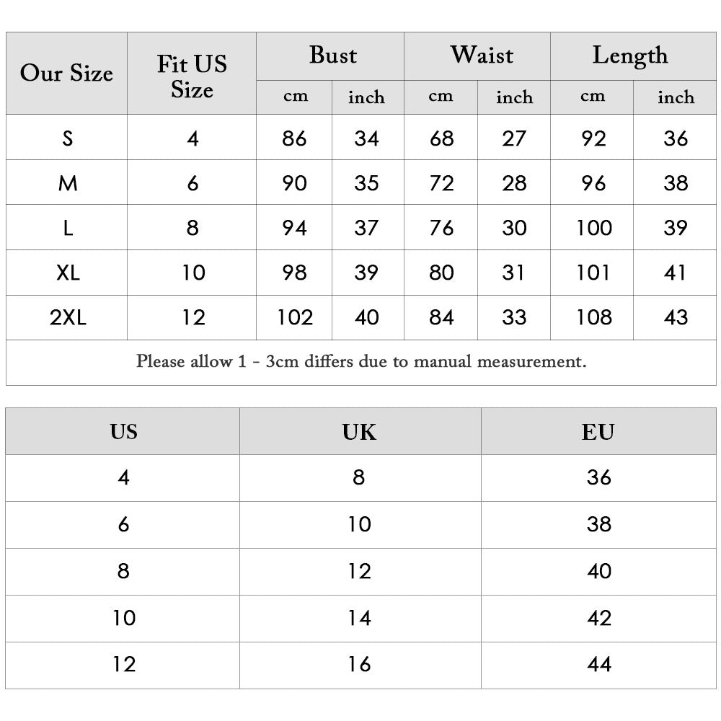The height and width of the screenshot is (721, 721).
Task: Select the M size row label
Action: [x=68, y=183]
